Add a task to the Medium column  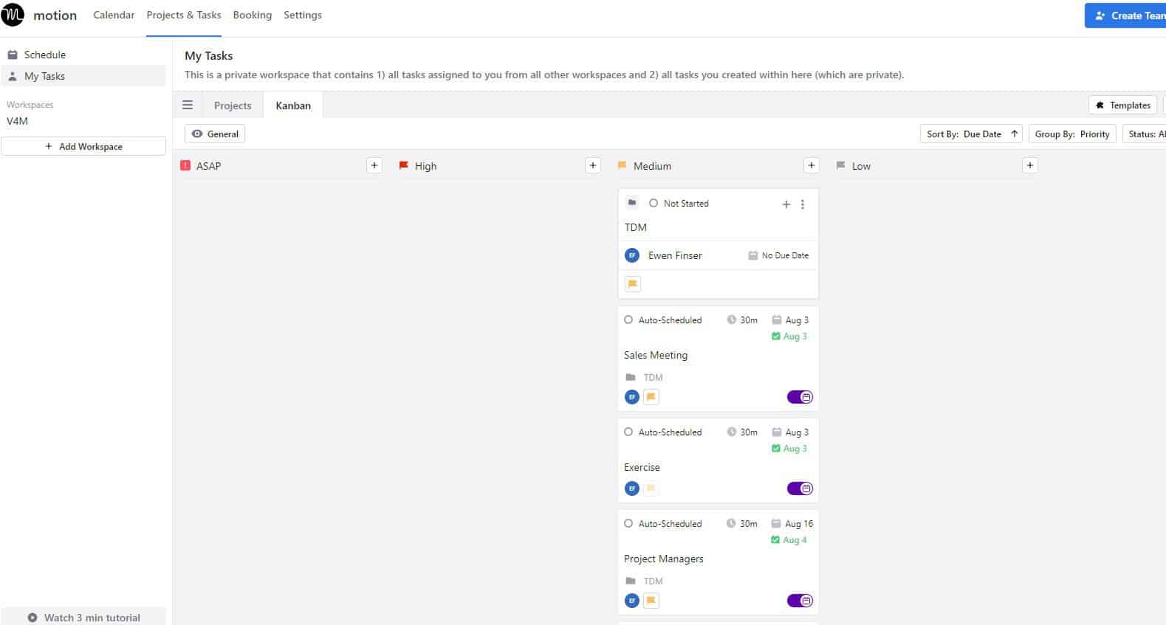(x=812, y=165)
